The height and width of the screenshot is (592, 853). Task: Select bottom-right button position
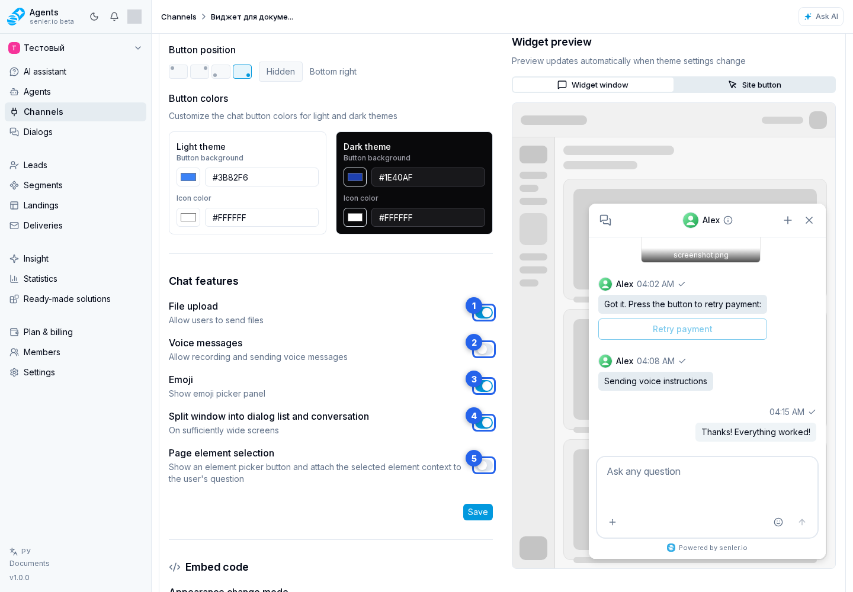point(242,72)
